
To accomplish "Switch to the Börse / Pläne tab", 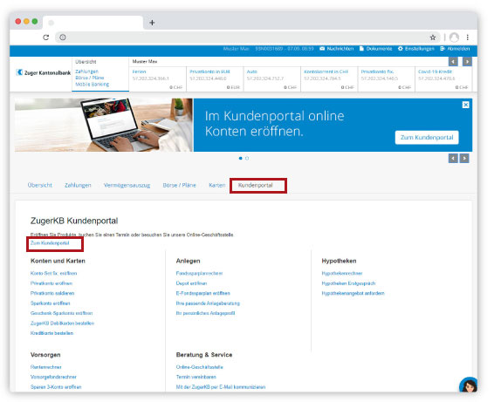I will [179, 185].
